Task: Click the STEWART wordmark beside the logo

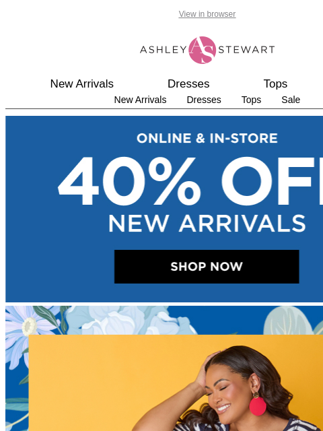Action: pos(246,50)
